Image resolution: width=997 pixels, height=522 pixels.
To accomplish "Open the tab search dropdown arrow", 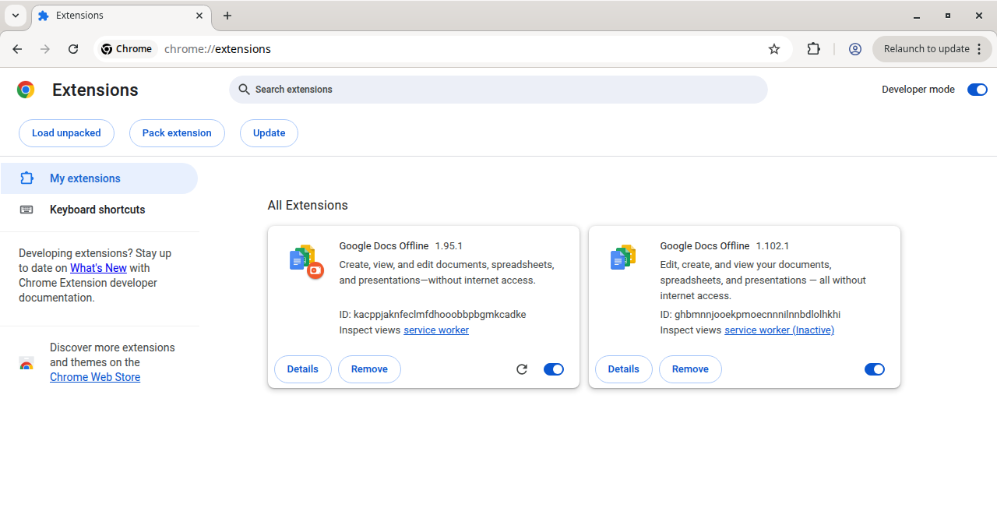I will click(16, 16).
